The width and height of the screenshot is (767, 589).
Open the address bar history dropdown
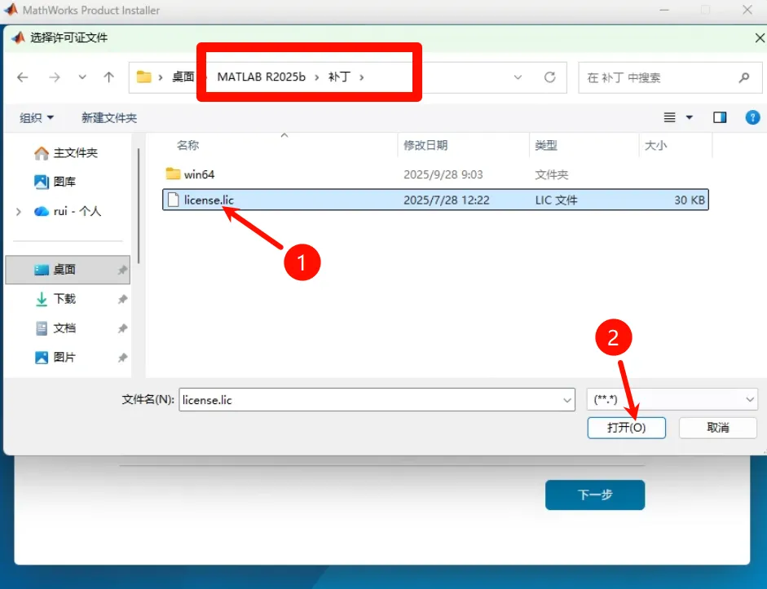tap(518, 77)
